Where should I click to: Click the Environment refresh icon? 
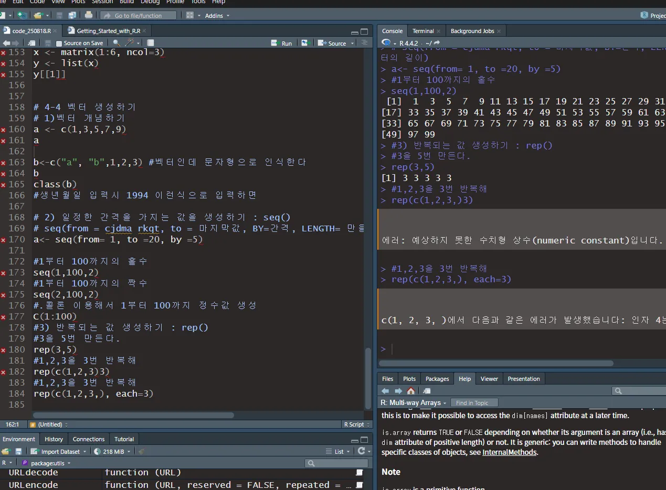361,451
